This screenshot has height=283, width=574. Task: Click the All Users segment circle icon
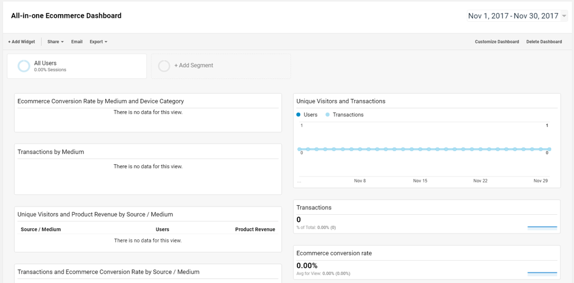tap(24, 66)
